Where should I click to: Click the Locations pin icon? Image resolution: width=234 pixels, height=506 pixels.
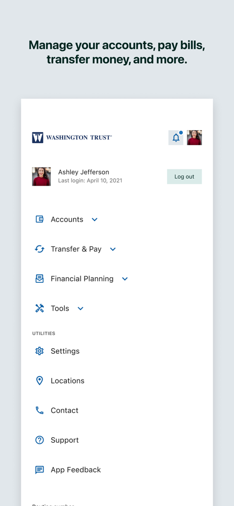click(x=40, y=381)
